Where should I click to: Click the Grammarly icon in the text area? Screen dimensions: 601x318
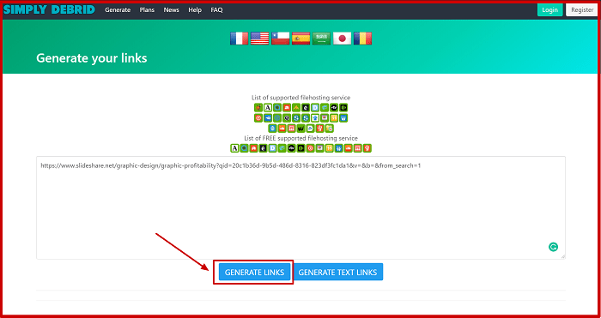[553, 247]
